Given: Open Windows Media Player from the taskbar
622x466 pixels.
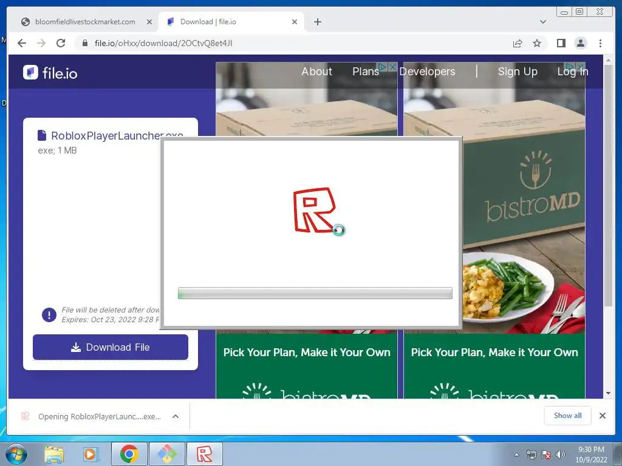Looking at the screenshot, I should [x=90, y=454].
